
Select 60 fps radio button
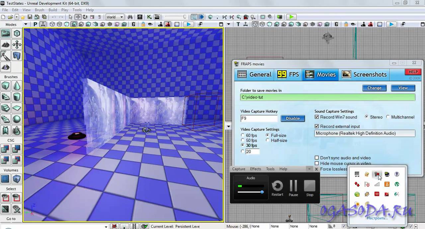coord(243,135)
